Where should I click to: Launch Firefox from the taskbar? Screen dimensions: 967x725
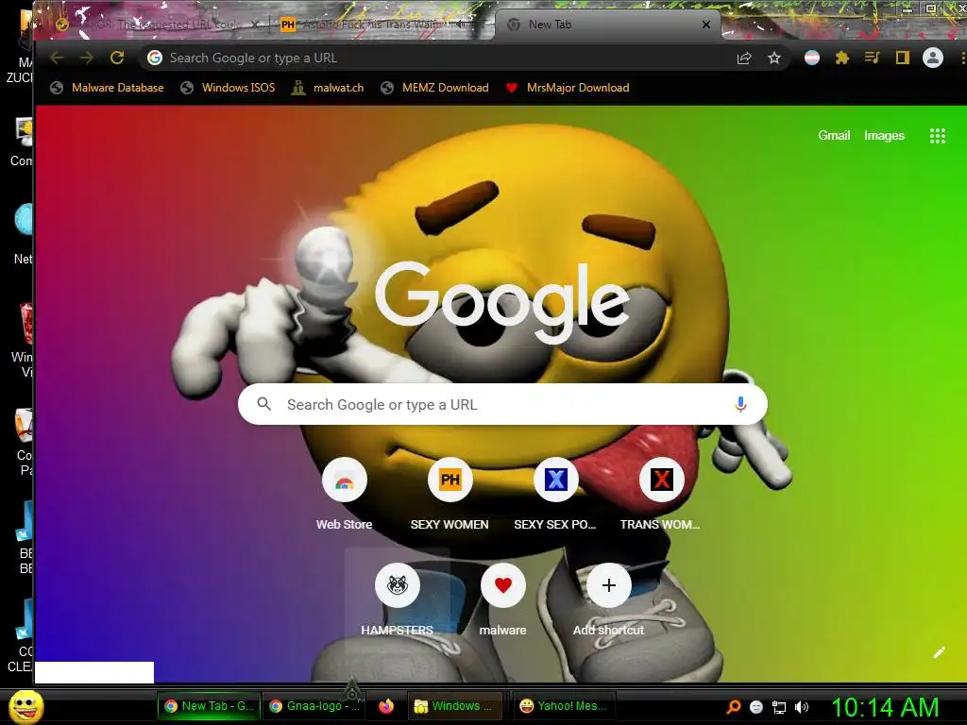pyautogui.click(x=386, y=706)
